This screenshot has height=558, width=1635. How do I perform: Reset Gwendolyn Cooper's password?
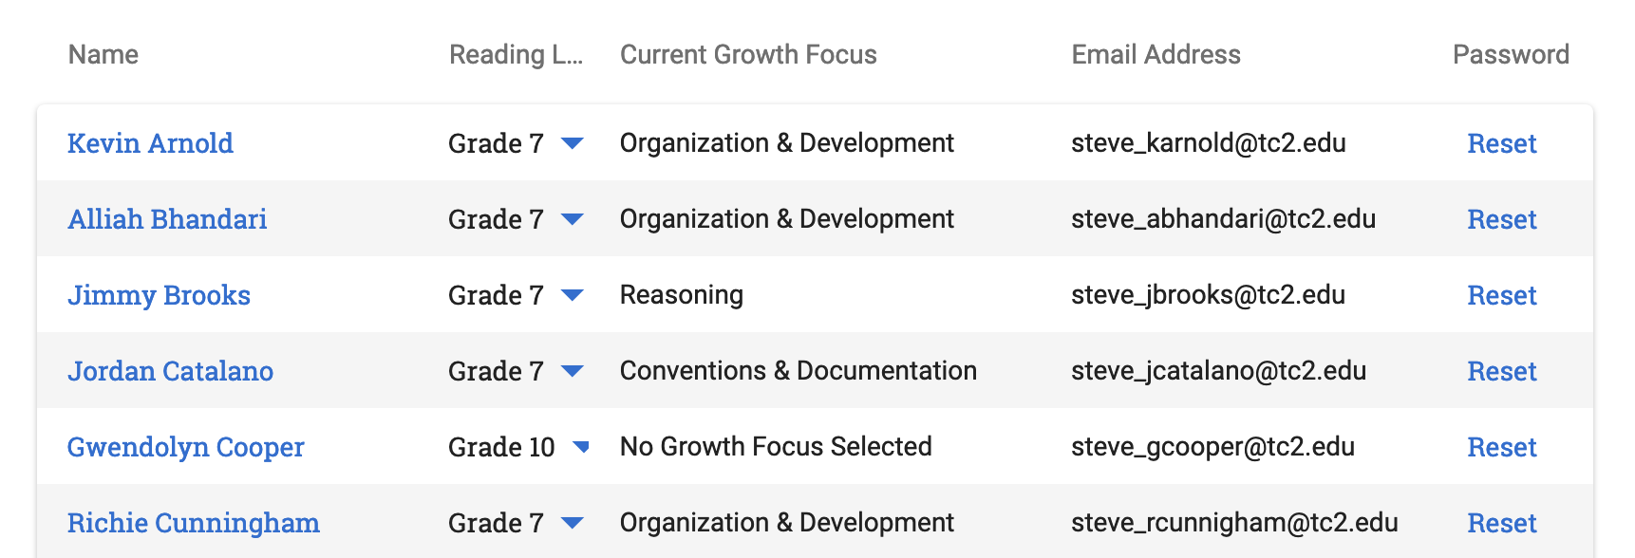[1501, 447]
